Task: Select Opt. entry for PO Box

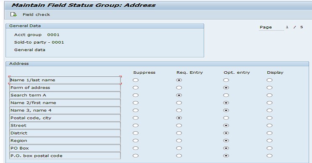Action: pos(226,148)
